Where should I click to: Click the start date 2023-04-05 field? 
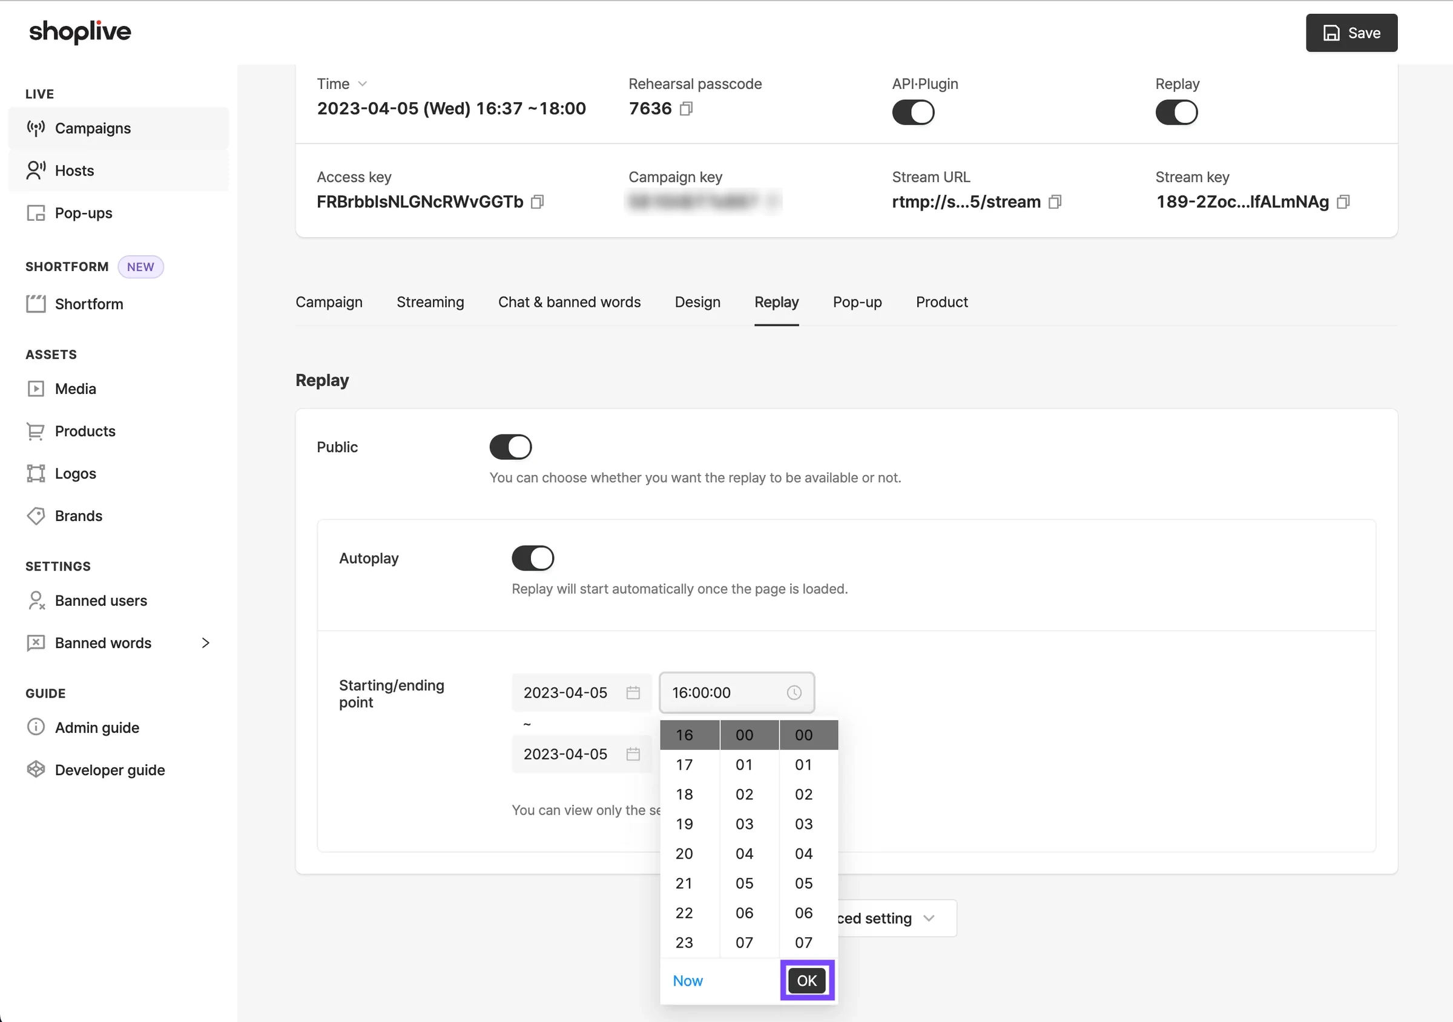coord(582,693)
